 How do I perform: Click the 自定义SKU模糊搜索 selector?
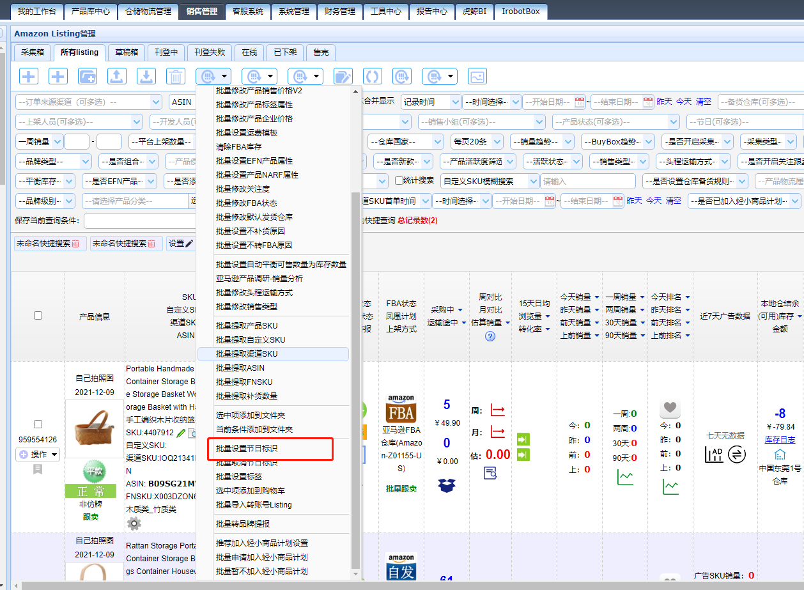point(490,181)
